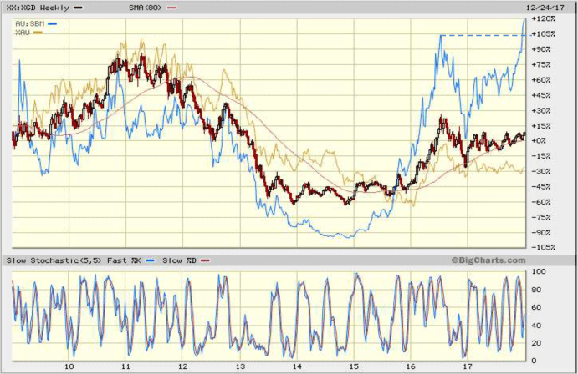The width and height of the screenshot is (578, 374).
Task: Click year 17 on the time axis
Action: pos(468,366)
